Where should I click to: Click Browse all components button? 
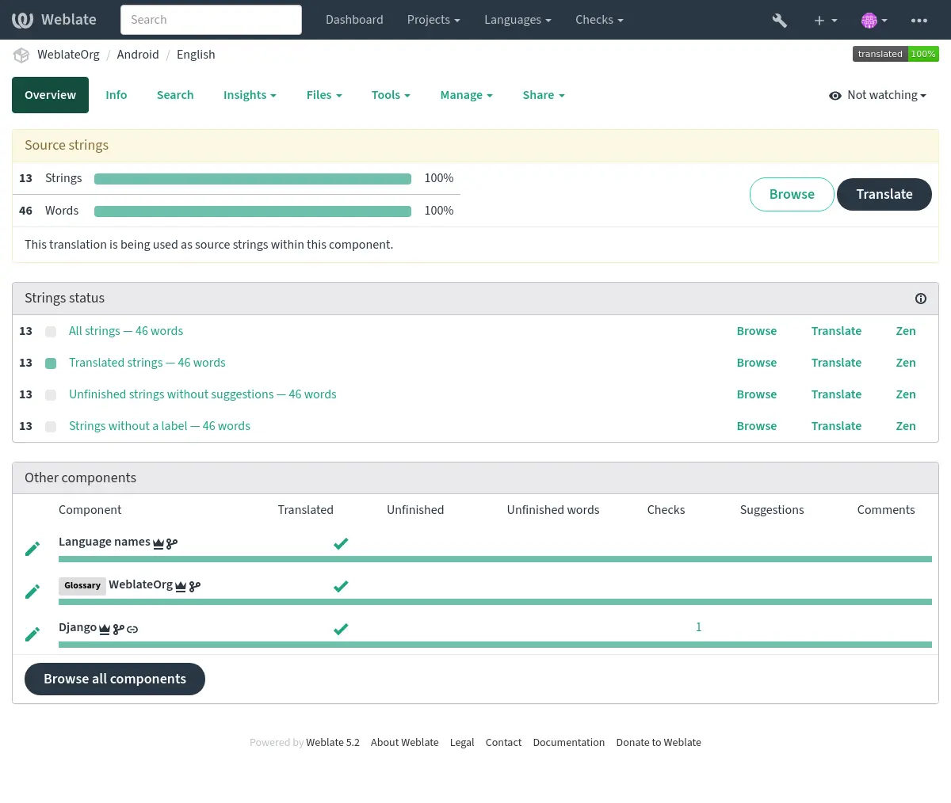[115, 679]
